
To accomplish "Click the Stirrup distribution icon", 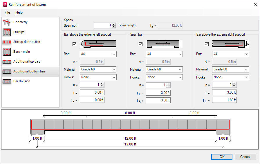I will [x=7, y=42].
